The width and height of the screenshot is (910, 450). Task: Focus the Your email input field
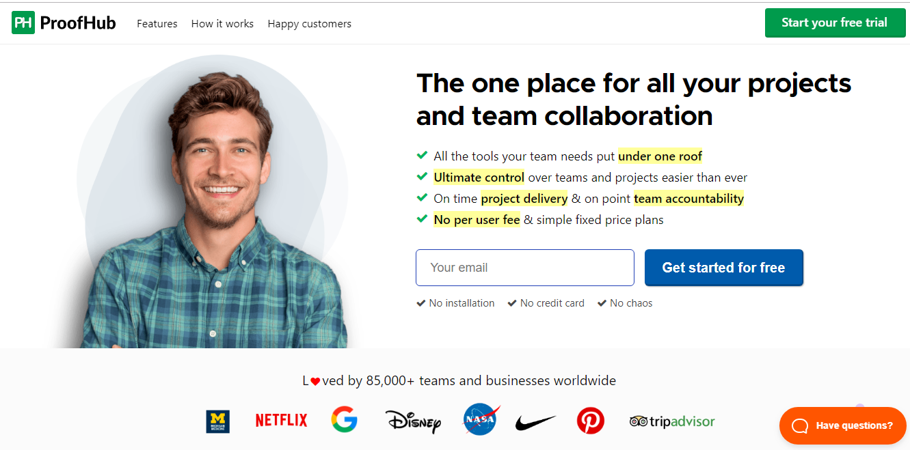(524, 268)
